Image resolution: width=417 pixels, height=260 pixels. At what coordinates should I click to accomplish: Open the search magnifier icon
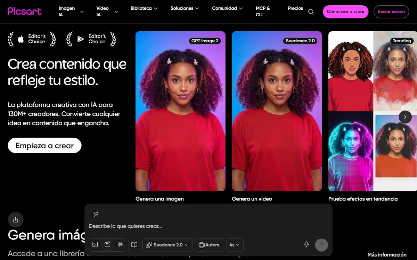[311, 12]
